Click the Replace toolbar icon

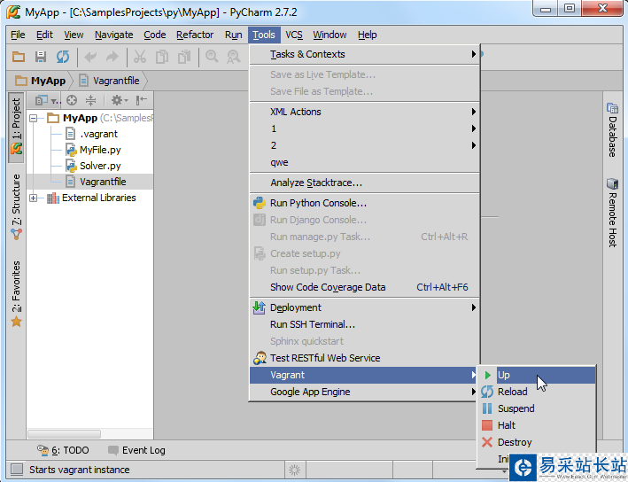tap(234, 57)
